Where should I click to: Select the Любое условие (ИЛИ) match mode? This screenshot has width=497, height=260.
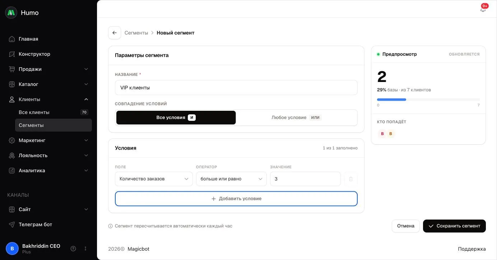click(296, 118)
